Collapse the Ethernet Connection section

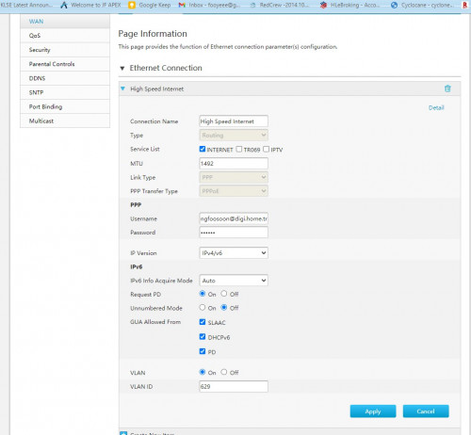pos(122,68)
